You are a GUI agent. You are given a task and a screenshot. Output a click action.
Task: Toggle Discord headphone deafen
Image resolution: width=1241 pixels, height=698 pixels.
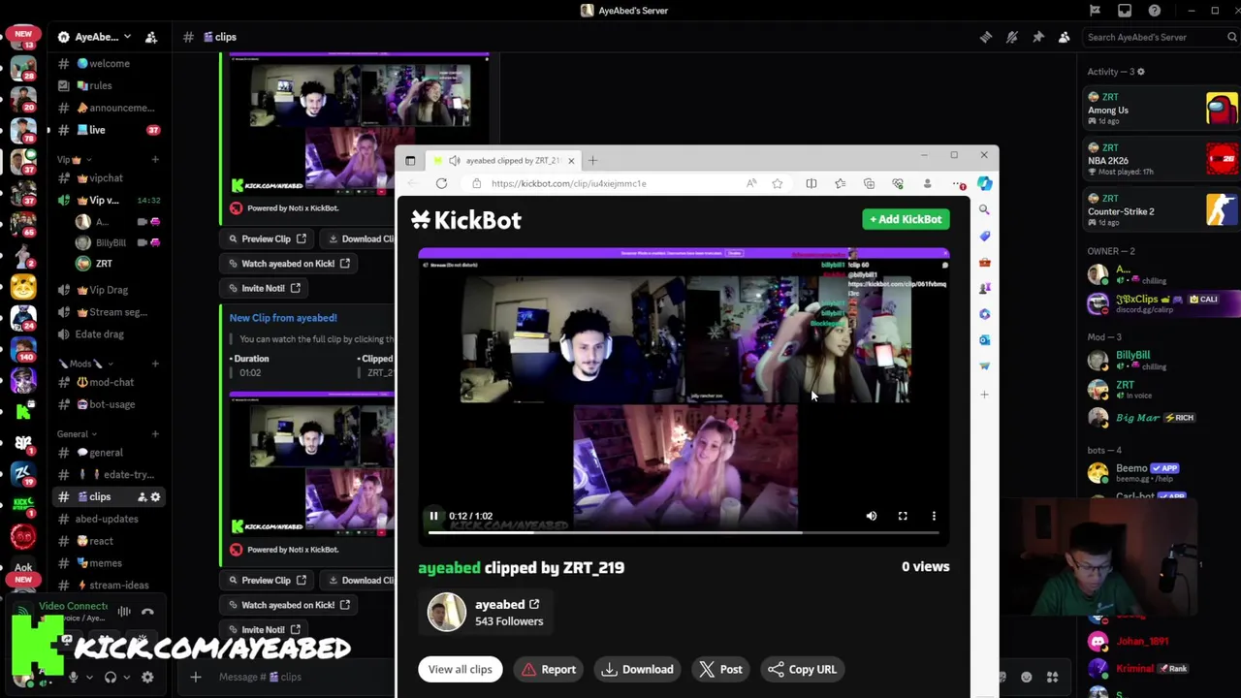[111, 678]
